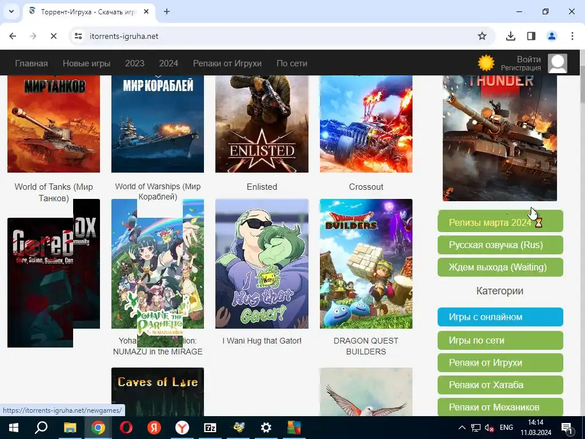The image size is (585, 439).
Task: Open a new browser tab
Action: (167, 11)
